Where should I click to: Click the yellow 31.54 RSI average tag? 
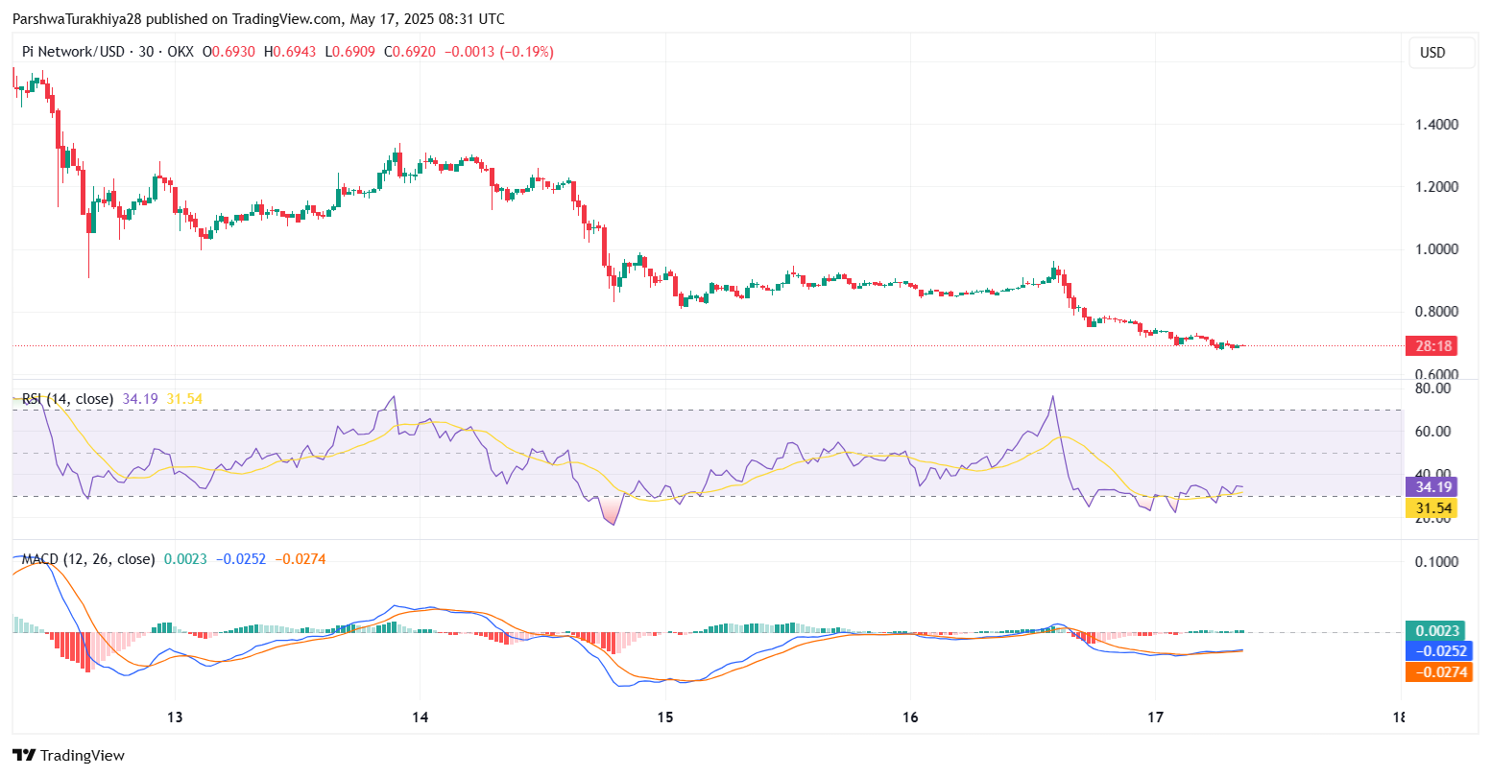click(x=1431, y=508)
